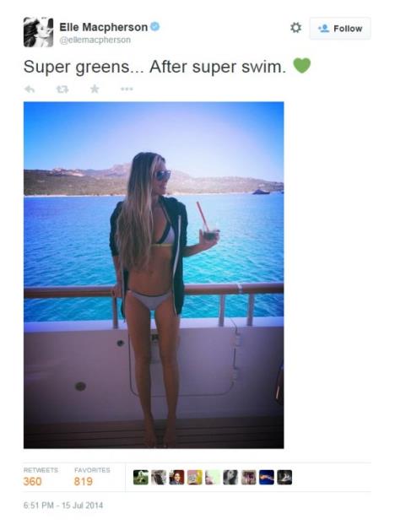
Task: Open the Elle Macpherson display name
Action: [104, 27]
